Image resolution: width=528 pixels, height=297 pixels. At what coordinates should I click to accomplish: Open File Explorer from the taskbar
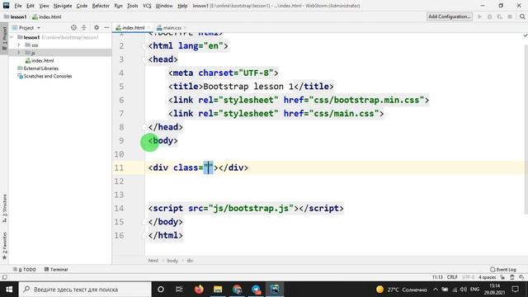point(218,290)
